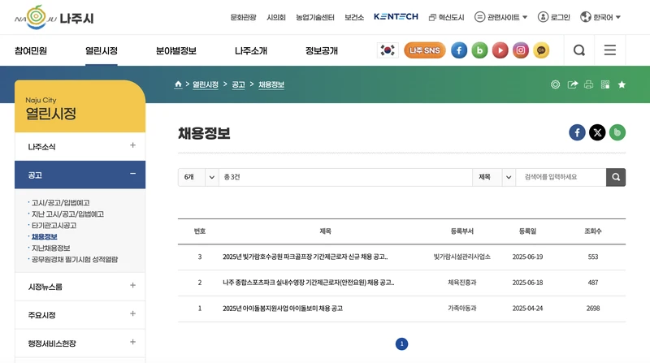Select 지난 고시/공고/입법예고 in the sidebar
650x363 pixels.
pos(67,214)
